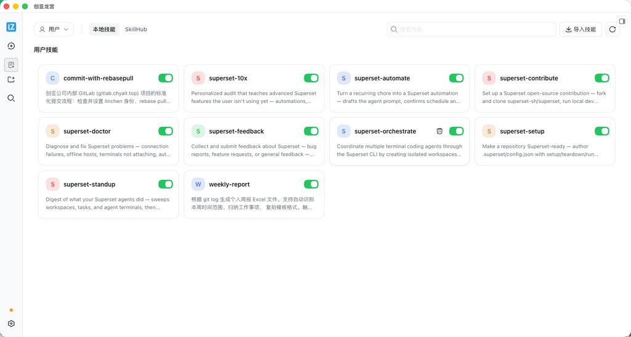Click description starting 'Set up a Superset open-source'
631x337 pixels.
tap(544, 97)
